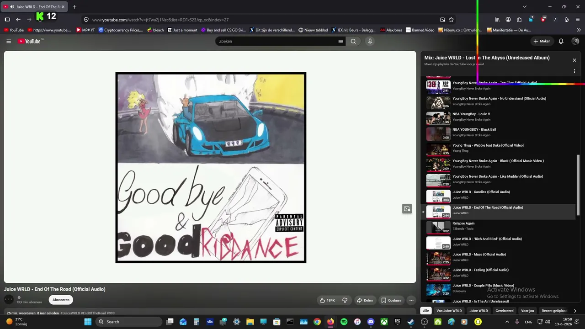Open picture-in-picture icon in address bar
Screen dimensions: 585x329
pyautogui.click(x=442, y=20)
